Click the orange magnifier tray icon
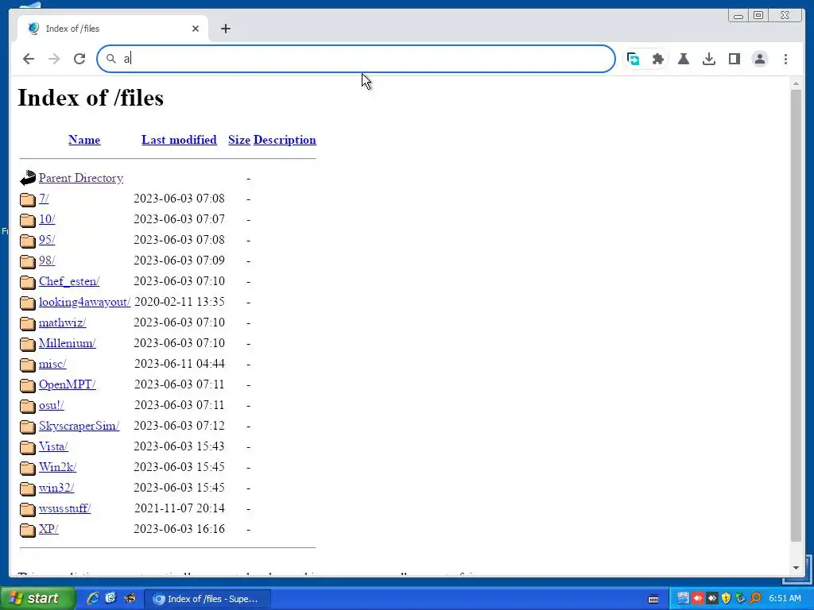The image size is (814, 610). pyautogui.click(x=755, y=599)
